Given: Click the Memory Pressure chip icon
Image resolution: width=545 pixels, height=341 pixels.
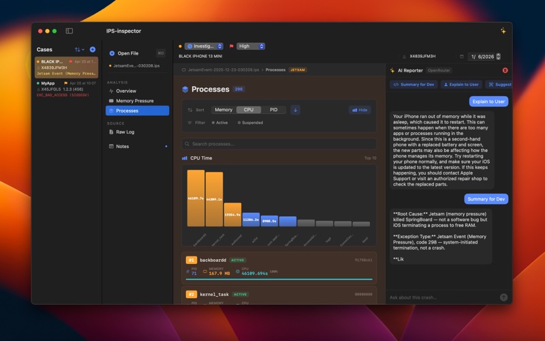Looking at the screenshot, I should tap(111, 100).
